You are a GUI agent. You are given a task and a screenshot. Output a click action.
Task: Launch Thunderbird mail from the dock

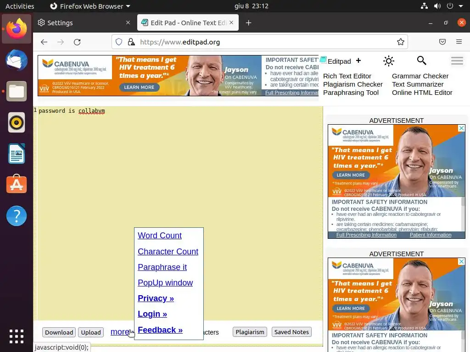[17, 60]
